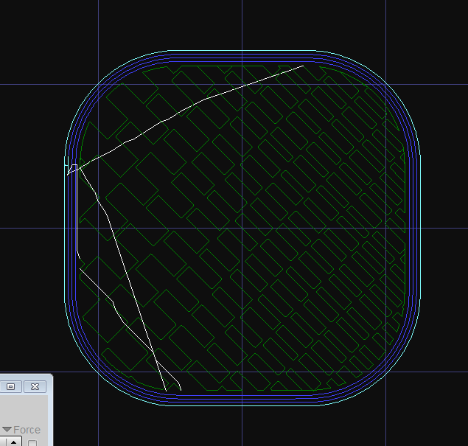Click the lower-right grid line intersection
The image size is (468, 446).
click(x=386, y=372)
